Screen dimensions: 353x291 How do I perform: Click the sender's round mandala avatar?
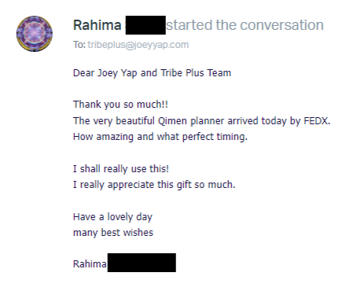tap(35, 34)
